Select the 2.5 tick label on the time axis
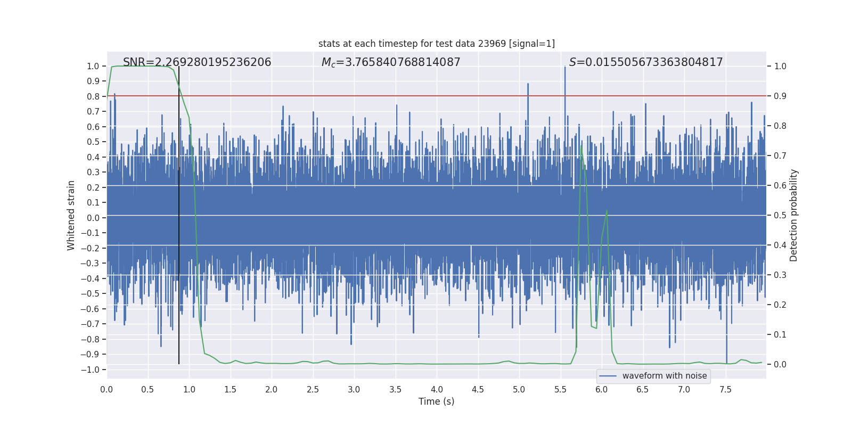This screenshot has width=852, height=426. point(313,389)
